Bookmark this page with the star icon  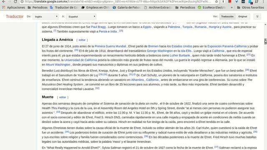(217, 2)
